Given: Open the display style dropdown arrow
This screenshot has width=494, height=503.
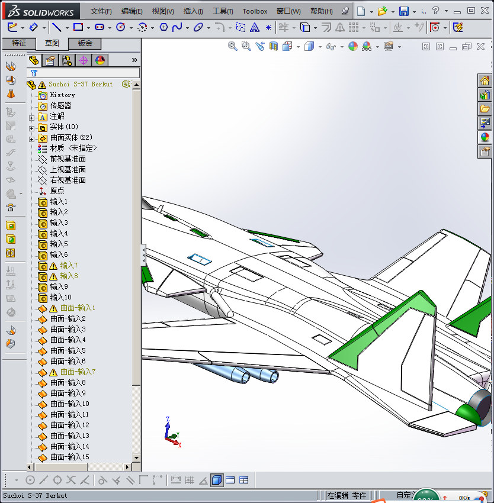Looking at the screenshot, I should coord(320,47).
